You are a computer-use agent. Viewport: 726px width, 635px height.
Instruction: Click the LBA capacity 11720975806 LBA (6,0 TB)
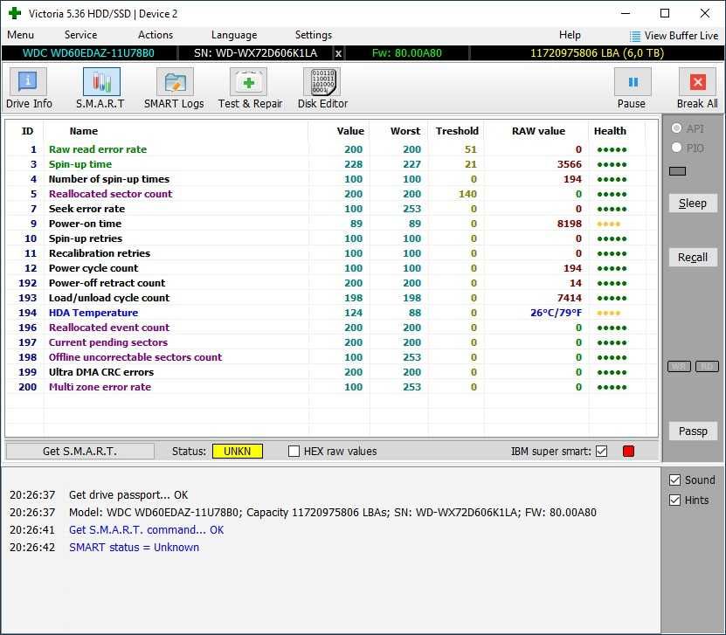tap(598, 53)
